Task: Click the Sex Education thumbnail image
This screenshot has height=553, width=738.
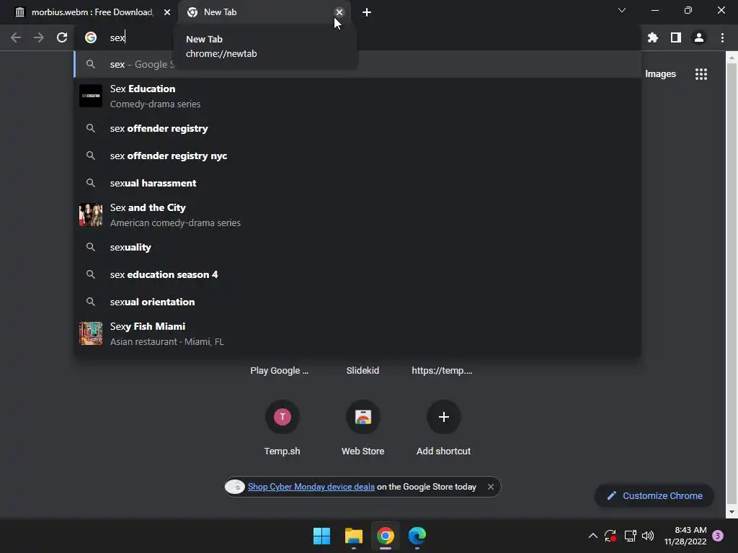Action: coord(91,96)
